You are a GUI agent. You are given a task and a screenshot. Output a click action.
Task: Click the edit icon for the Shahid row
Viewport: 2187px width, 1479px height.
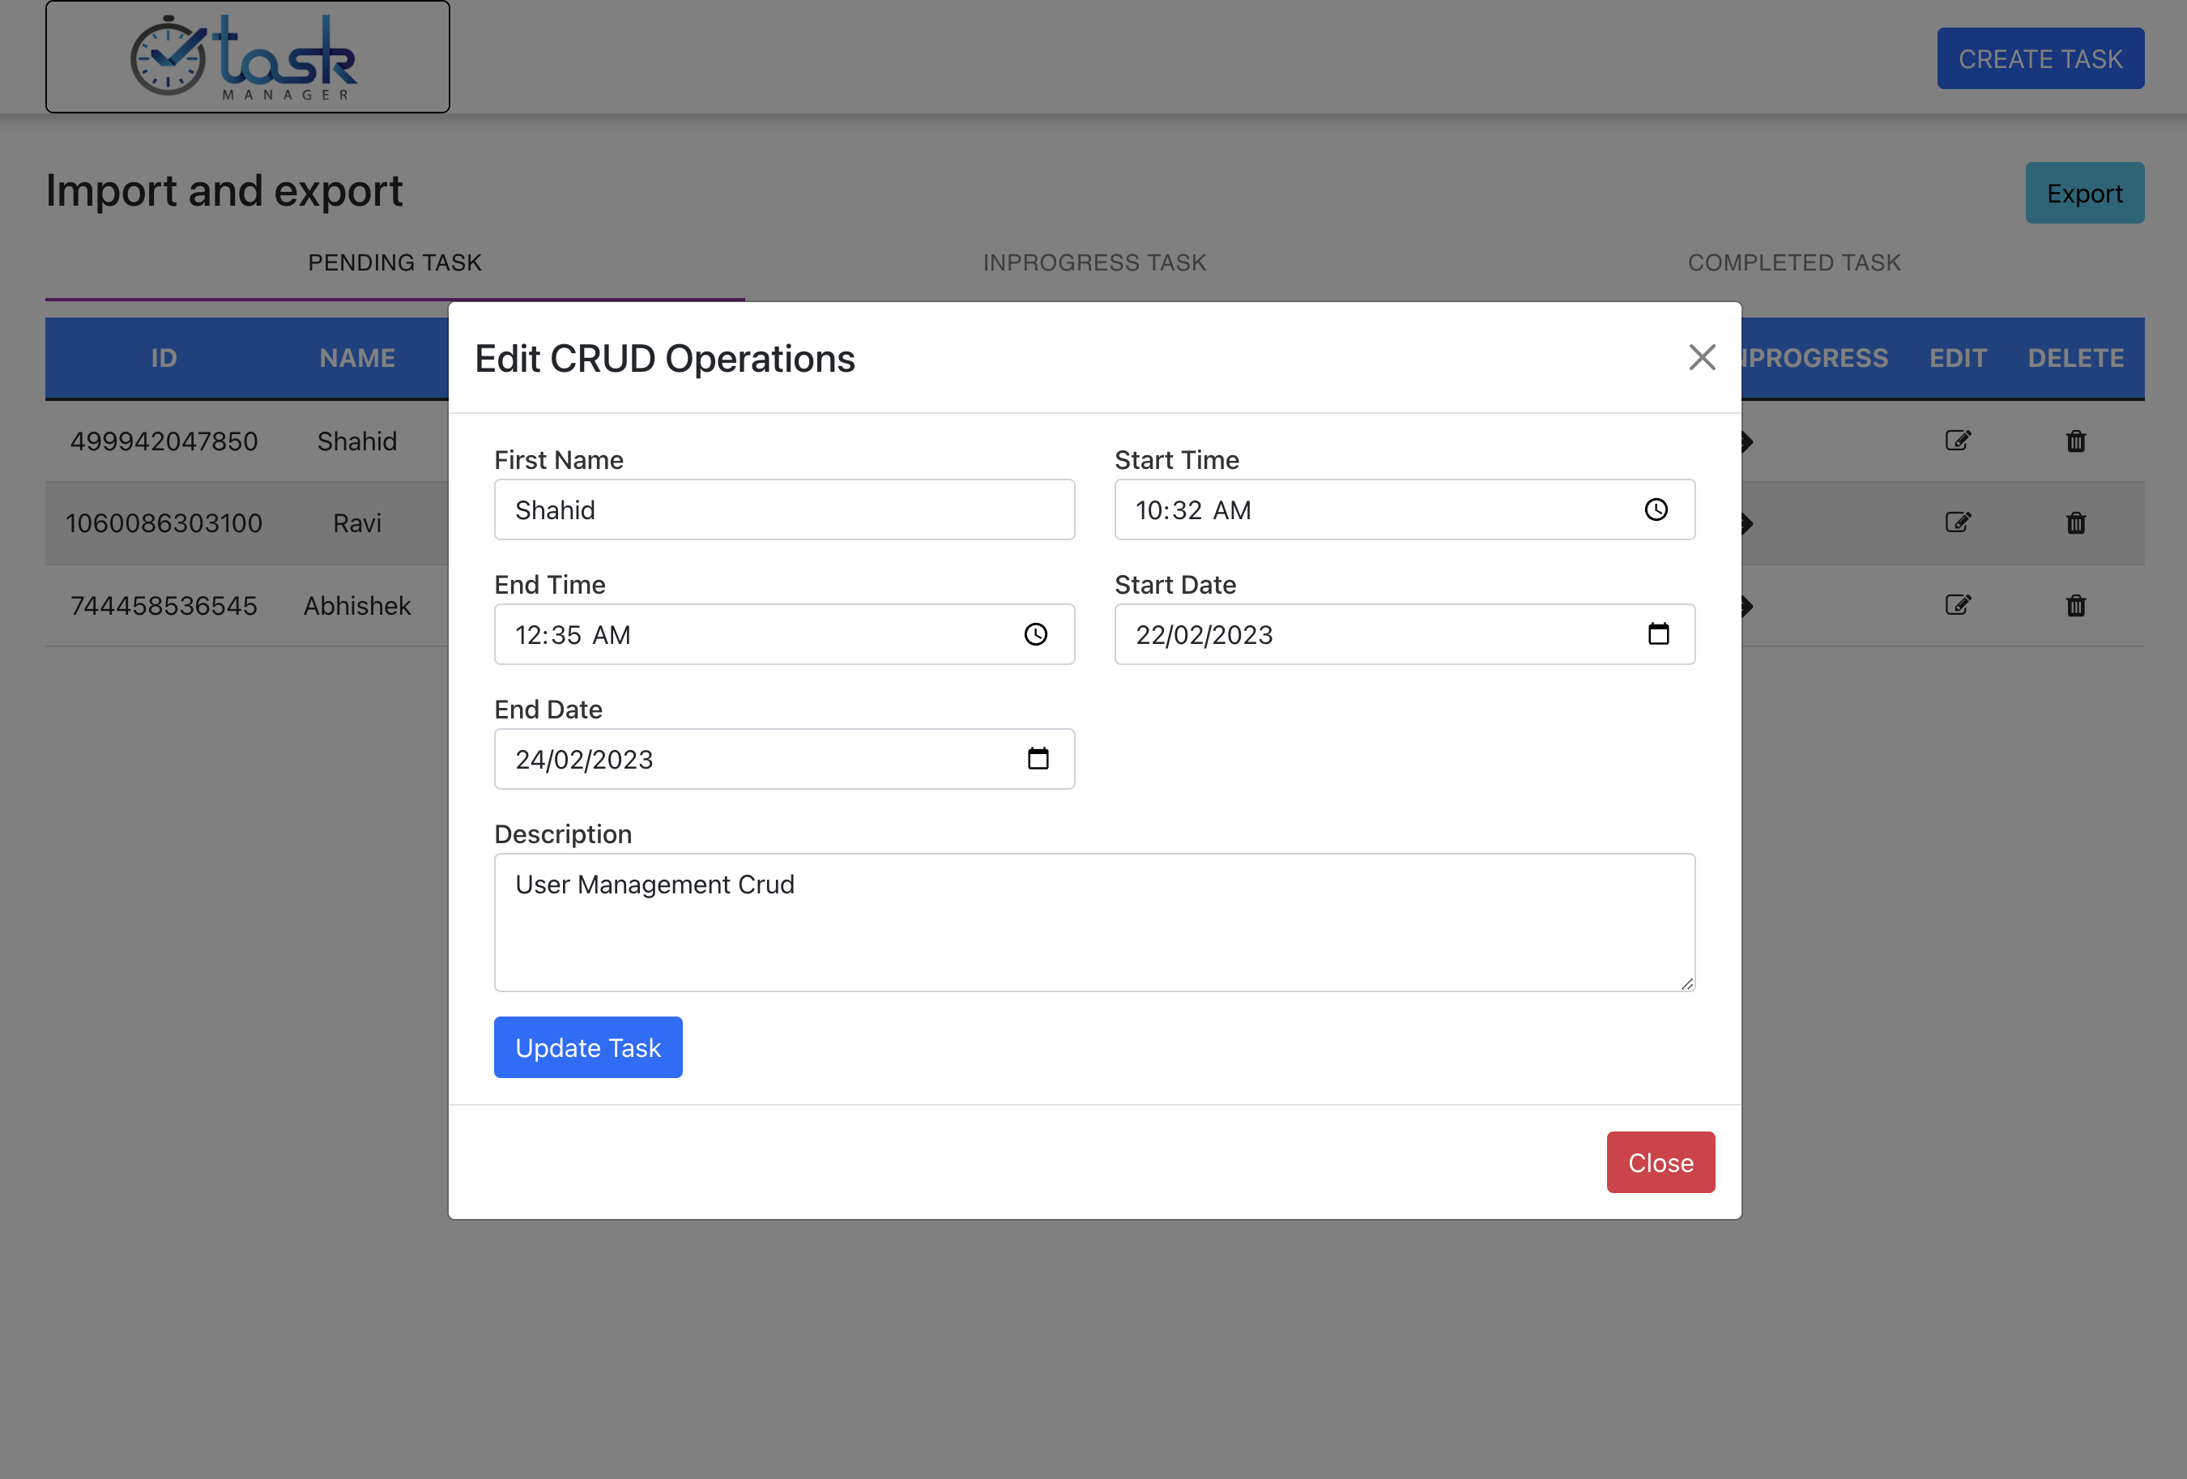click(x=1958, y=441)
